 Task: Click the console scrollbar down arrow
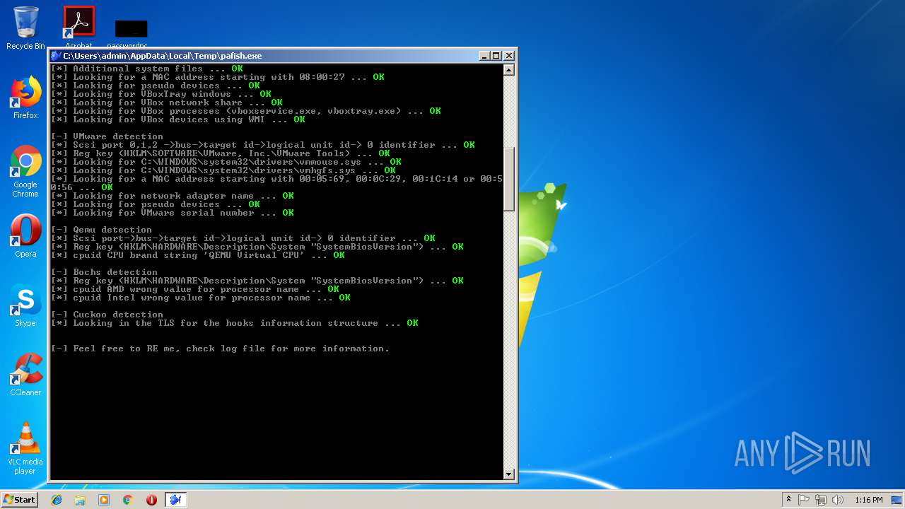(508, 474)
